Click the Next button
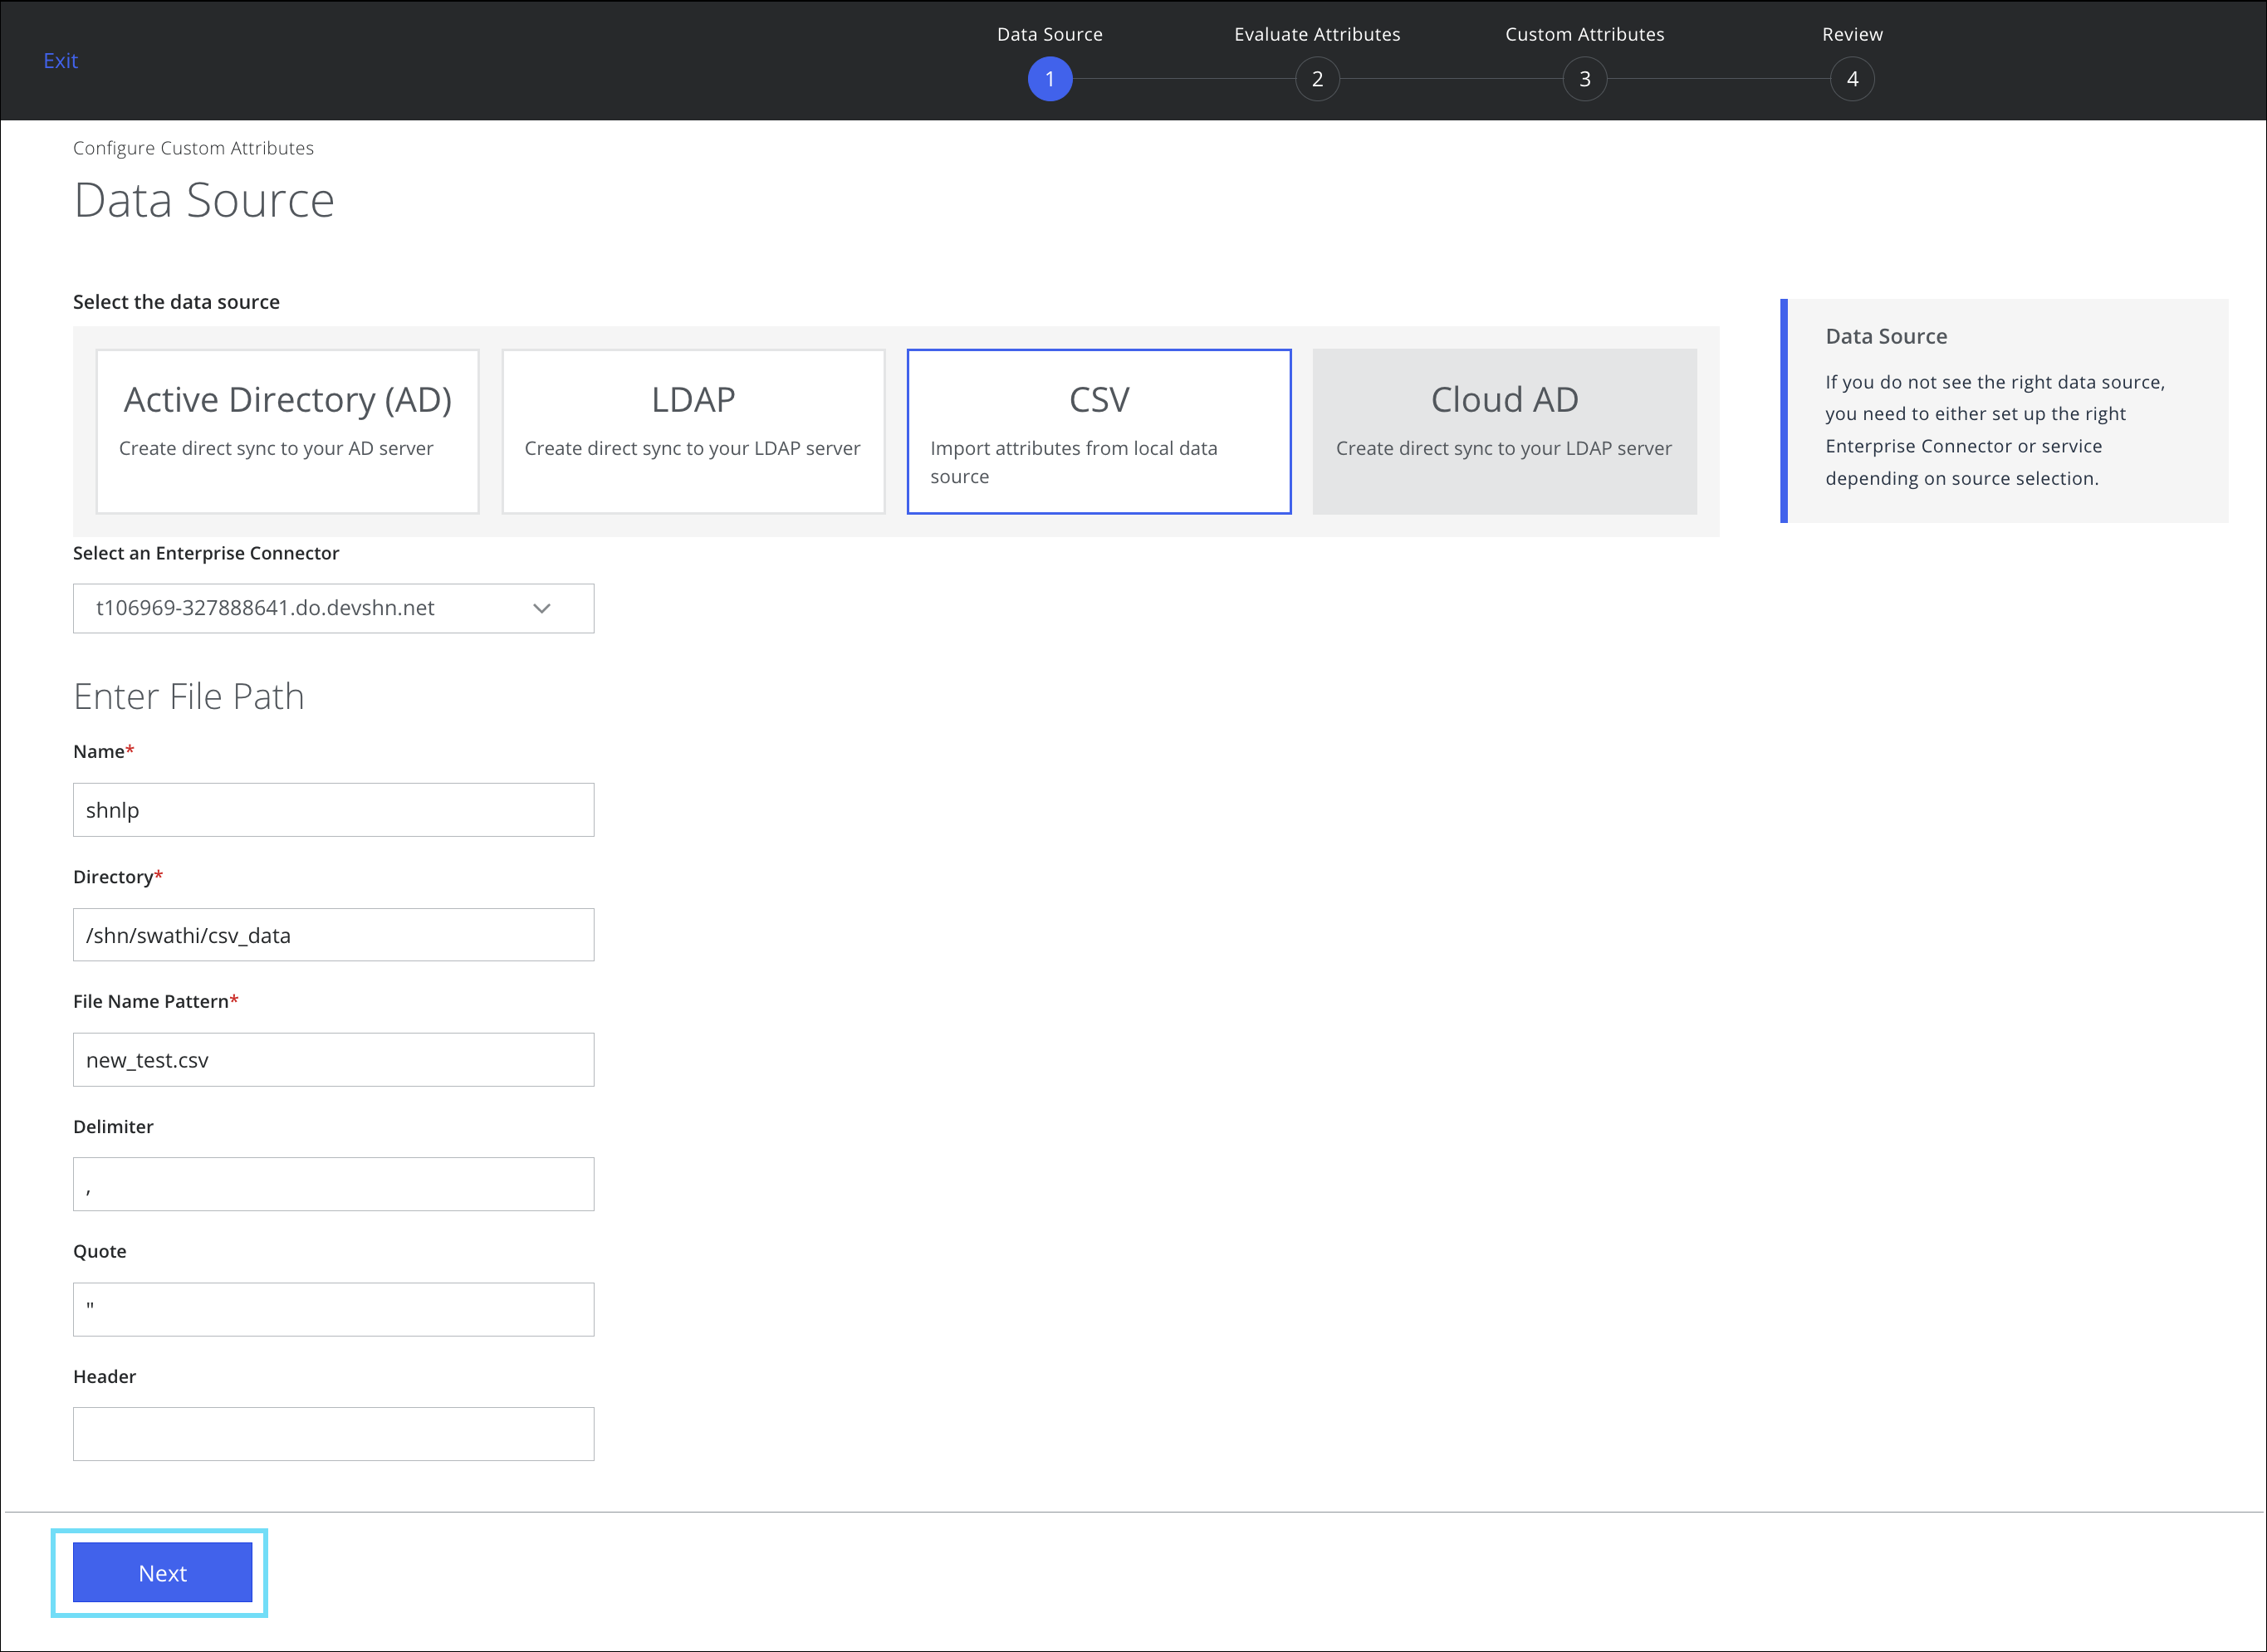Image resolution: width=2267 pixels, height=1652 pixels. coord(161,1572)
